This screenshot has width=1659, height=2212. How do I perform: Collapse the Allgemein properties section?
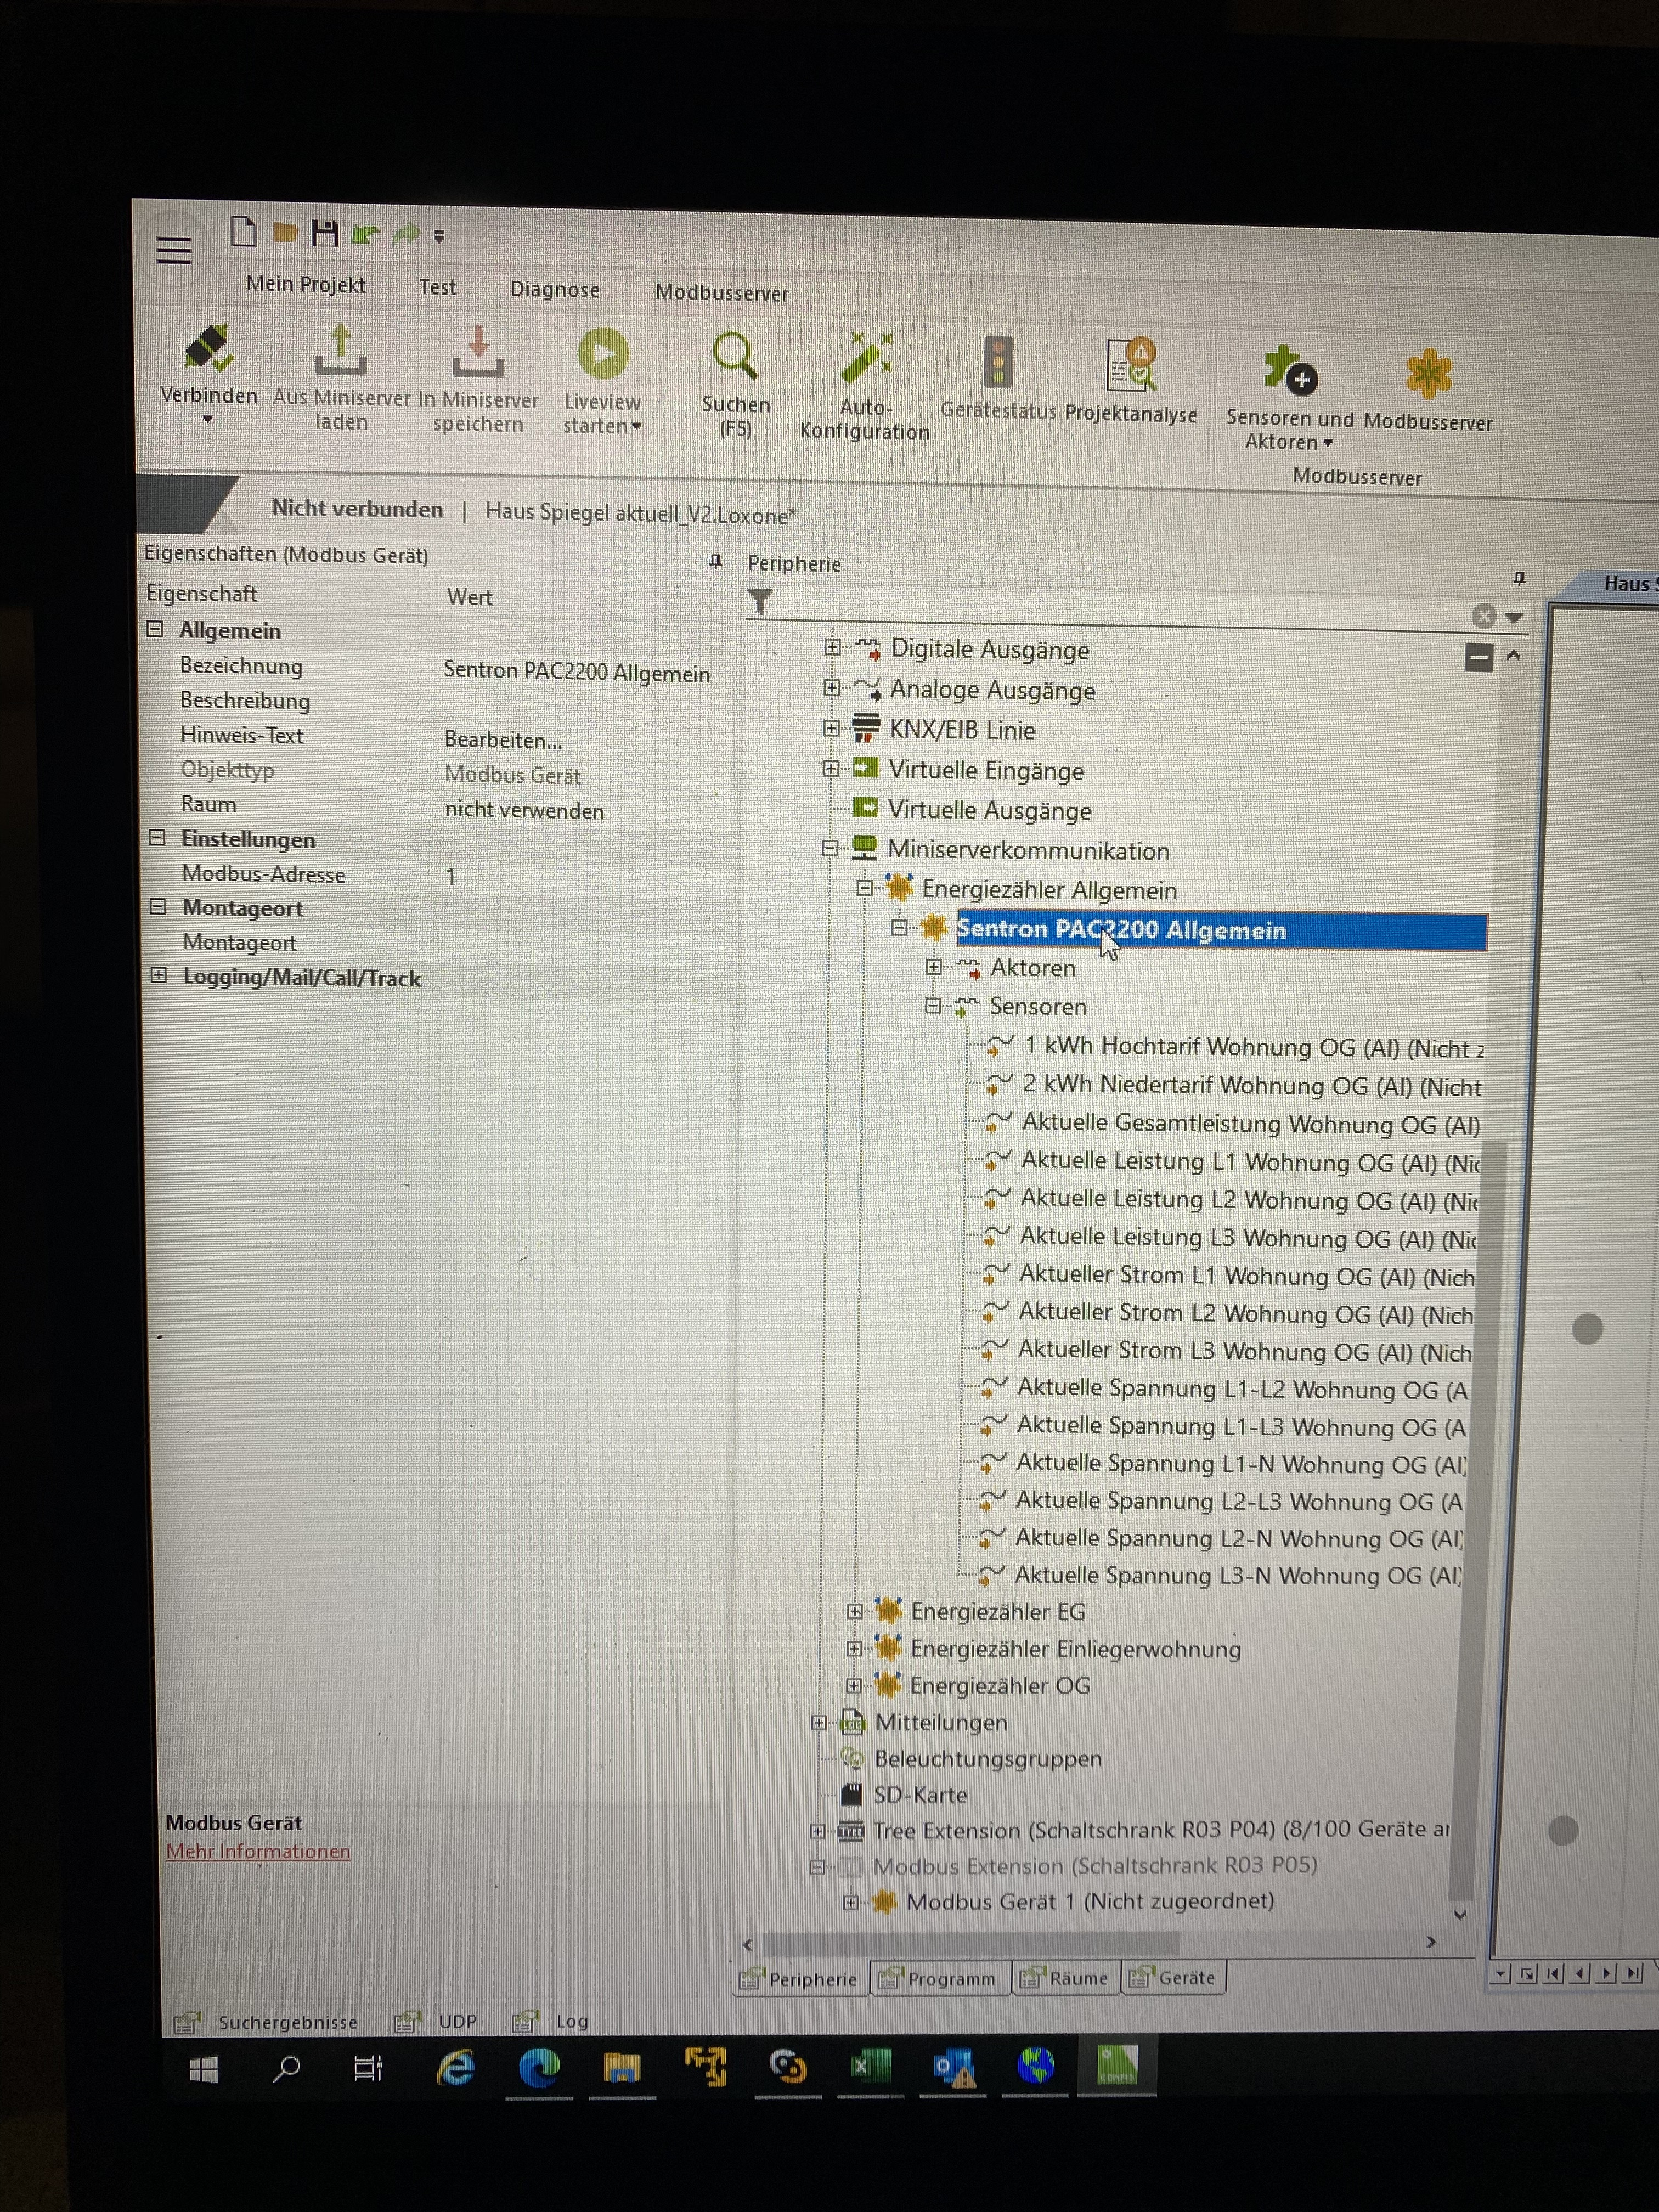click(x=155, y=630)
